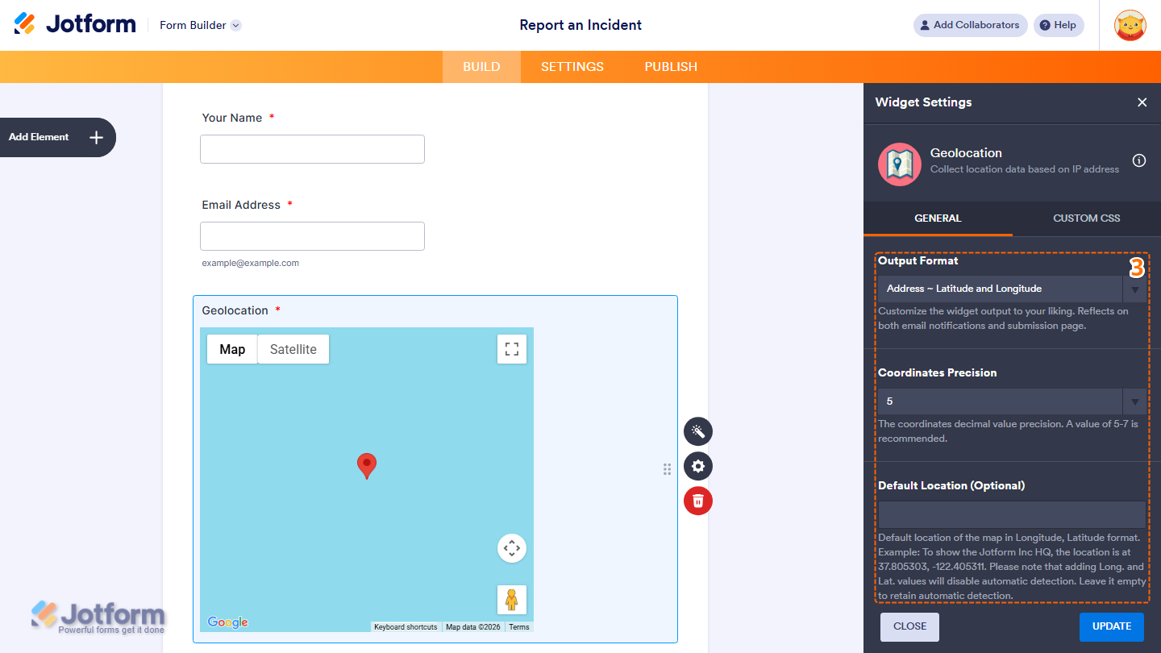
Task: Click the Street View pegman icon
Action: pos(512,600)
